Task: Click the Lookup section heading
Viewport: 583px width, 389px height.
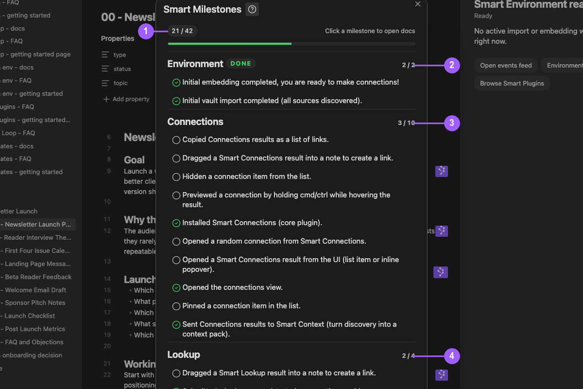Action: pos(184,354)
